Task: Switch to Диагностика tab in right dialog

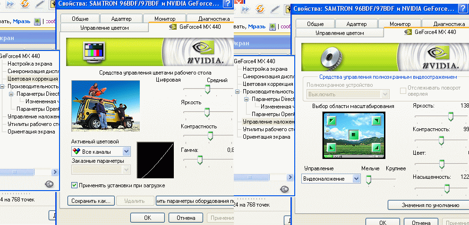Action: coord(446,24)
